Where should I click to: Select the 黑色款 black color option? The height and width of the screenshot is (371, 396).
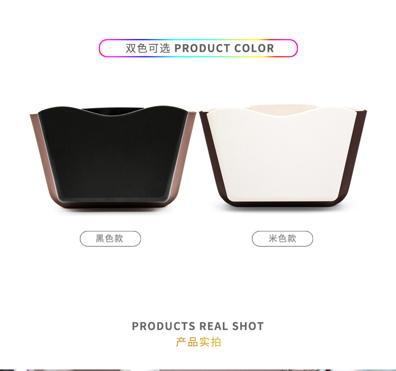click(110, 238)
